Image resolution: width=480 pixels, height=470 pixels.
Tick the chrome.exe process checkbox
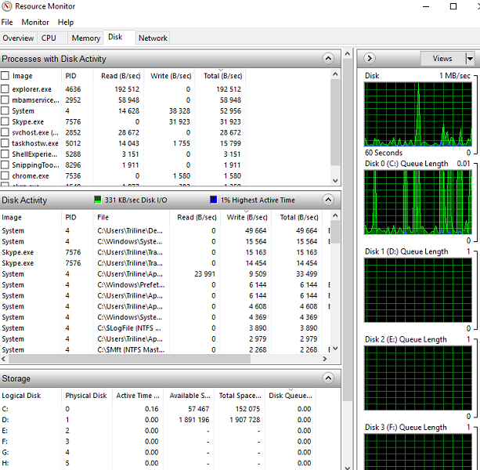click(x=5, y=176)
